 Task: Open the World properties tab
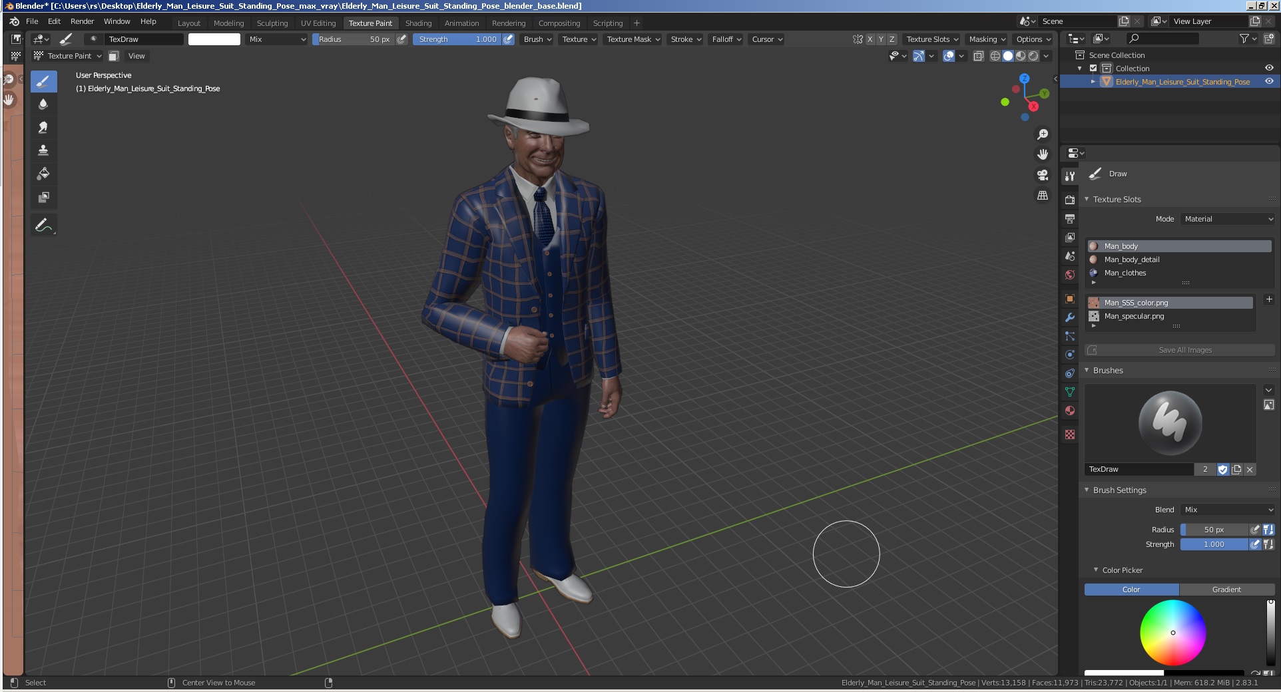click(x=1070, y=275)
